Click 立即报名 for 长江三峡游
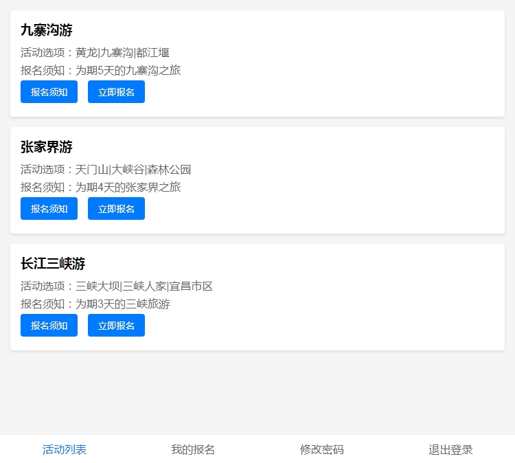This screenshot has height=463, width=515. point(116,325)
